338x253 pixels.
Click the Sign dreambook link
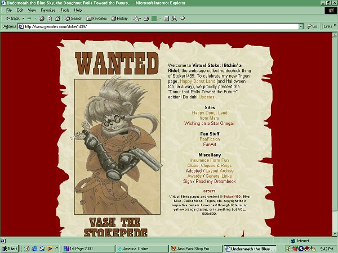(x=188, y=182)
